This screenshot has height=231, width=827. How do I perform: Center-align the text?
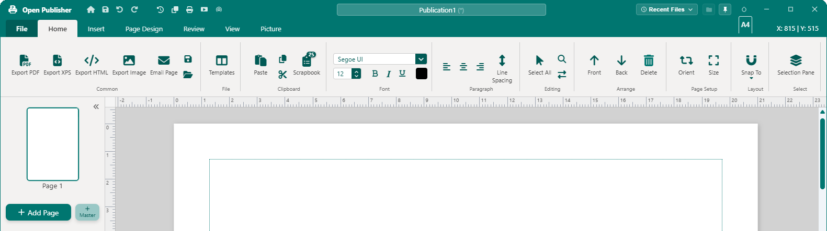(463, 67)
